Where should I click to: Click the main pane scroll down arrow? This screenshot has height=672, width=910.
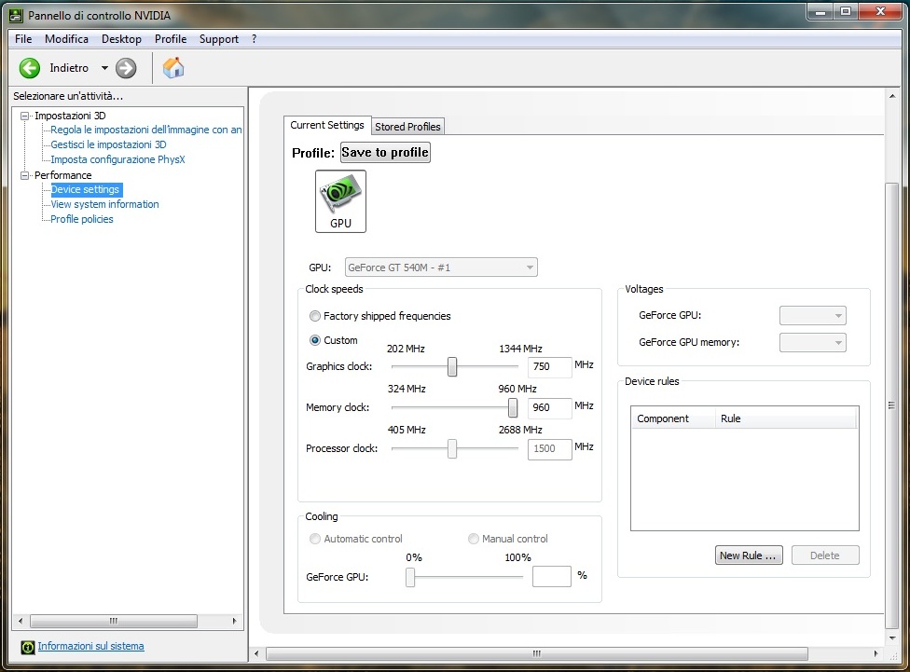(892, 638)
